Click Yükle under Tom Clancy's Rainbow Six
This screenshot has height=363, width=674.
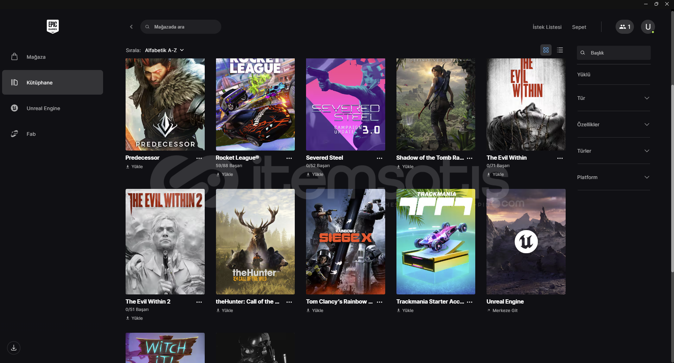coord(315,311)
